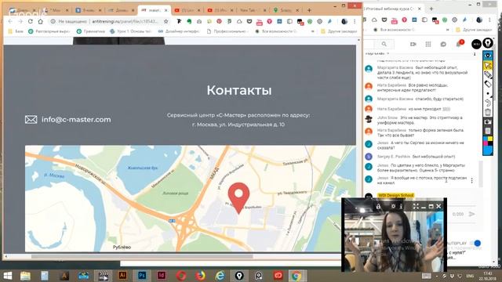
Task: Open the 'Дизайнер интерфейсов' bookmark
Action: 179,31
